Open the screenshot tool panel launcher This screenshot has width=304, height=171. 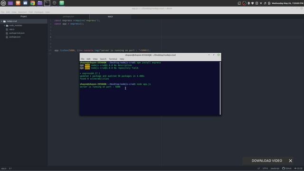25,3
